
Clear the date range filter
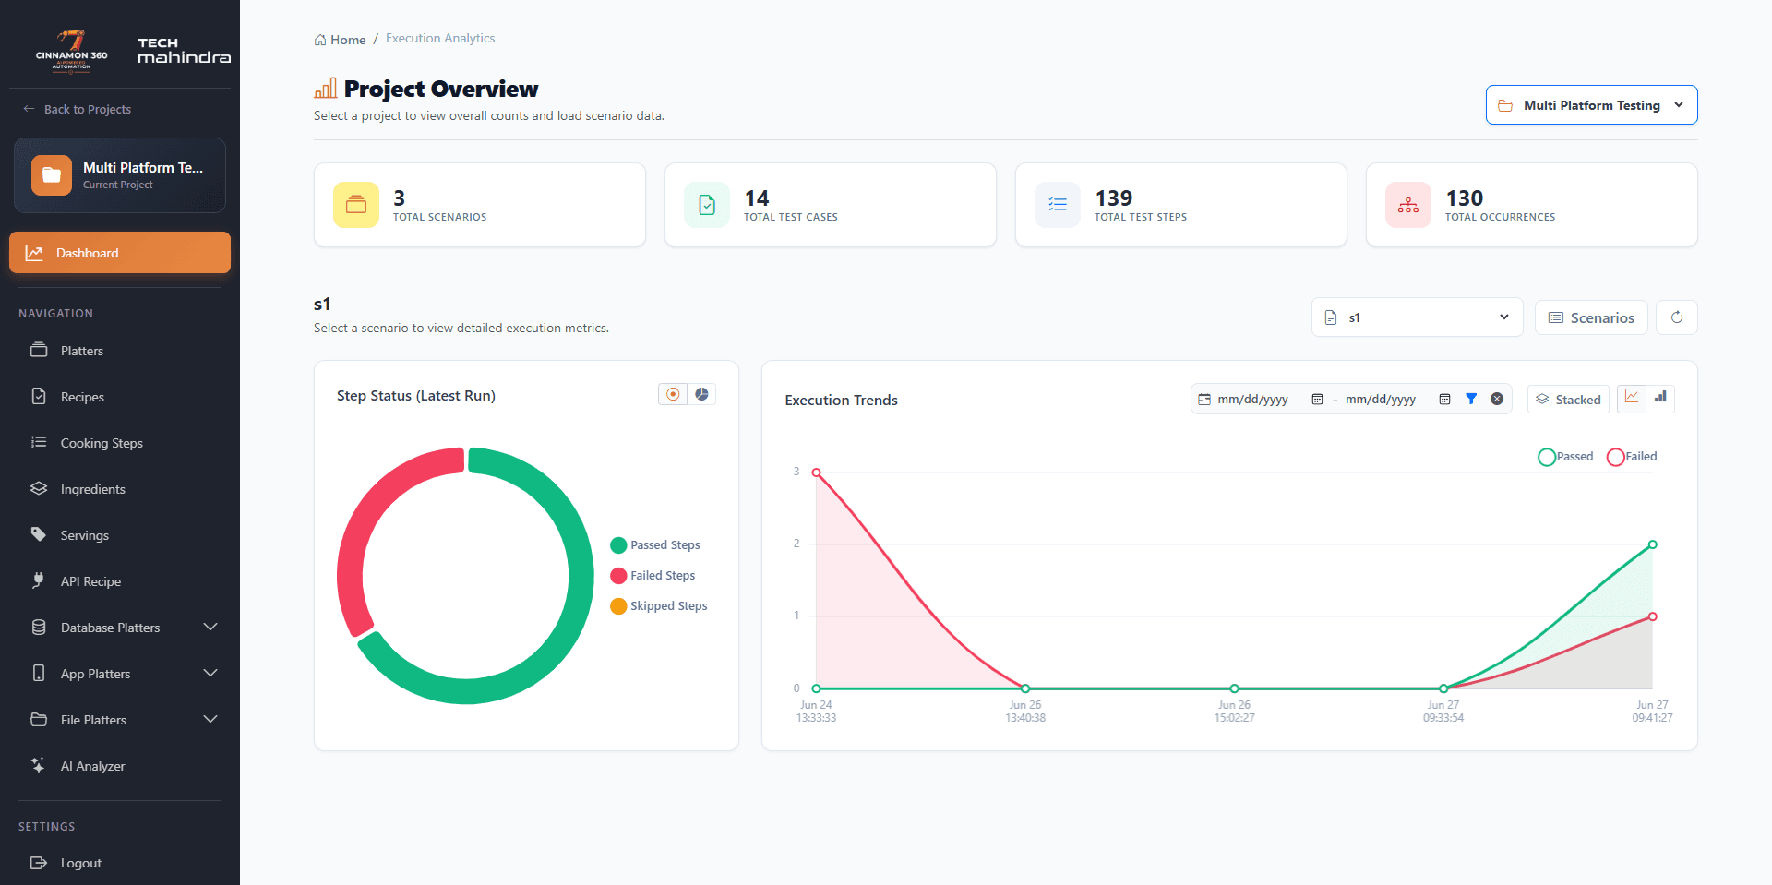pyautogui.click(x=1497, y=399)
